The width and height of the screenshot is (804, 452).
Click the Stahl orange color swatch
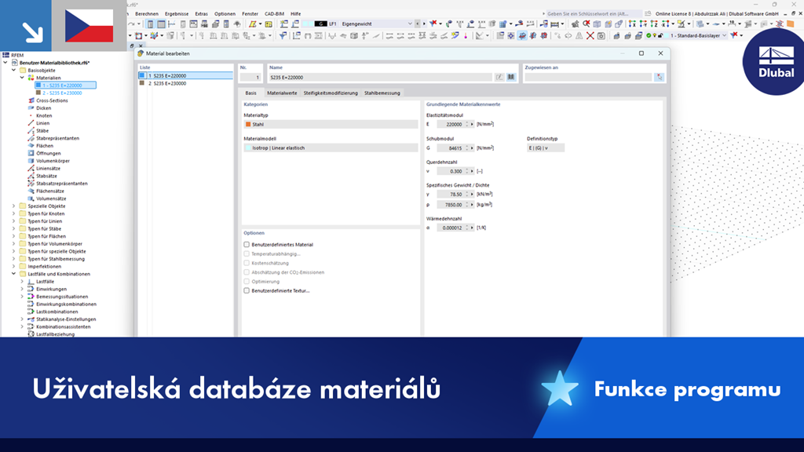click(x=248, y=125)
